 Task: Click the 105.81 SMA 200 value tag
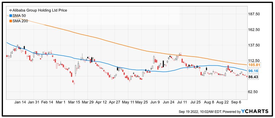[254, 65]
